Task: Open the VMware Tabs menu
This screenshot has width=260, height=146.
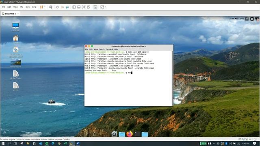Action: [28, 7]
